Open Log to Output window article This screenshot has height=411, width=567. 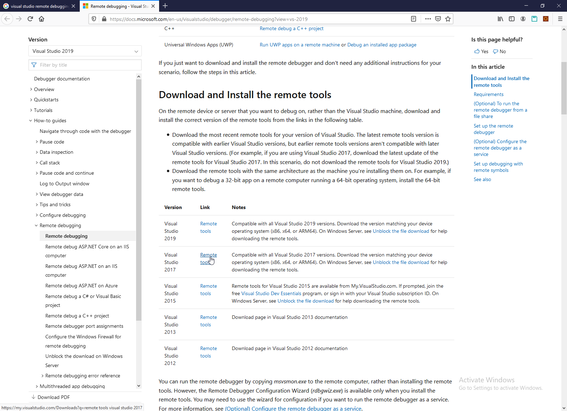(64, 184)
